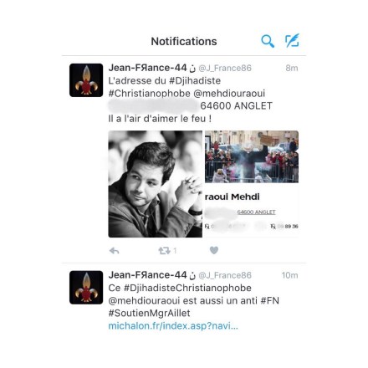Screen dimensions: 368x368
Task: Open @mehdiouraoui mention in first tweet
Action: [x=229, y=94]
